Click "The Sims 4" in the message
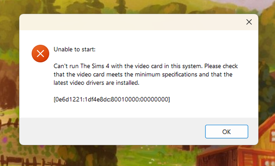Viewport: 275px width, 166px height. (95, 66)
